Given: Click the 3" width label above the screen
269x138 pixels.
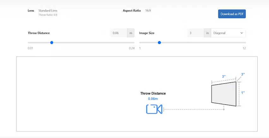Looking at the screenshot, I should (x=224, y=77).
